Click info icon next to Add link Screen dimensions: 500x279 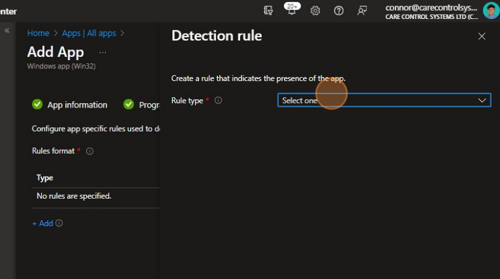[60, 223]
